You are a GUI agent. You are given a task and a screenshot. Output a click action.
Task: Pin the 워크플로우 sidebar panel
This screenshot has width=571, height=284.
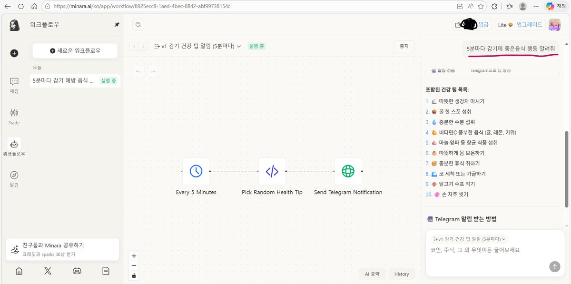pyautogui.click(x=117, y=25)
